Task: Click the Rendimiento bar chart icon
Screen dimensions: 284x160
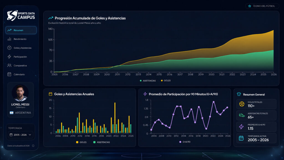Action: (9, 39)
